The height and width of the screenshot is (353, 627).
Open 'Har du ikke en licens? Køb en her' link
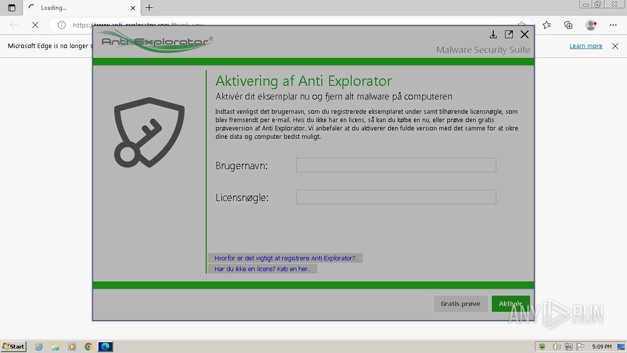click(262, 269)
